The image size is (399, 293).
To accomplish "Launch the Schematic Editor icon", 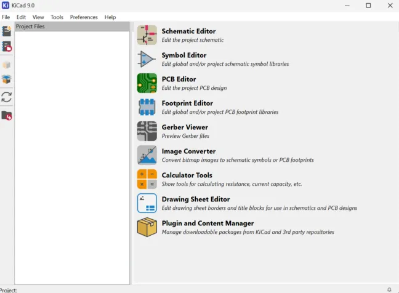I will pos(147,35).
